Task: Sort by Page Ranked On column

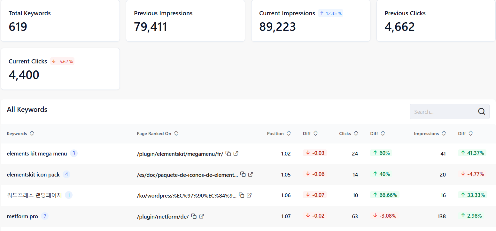Action: pos(176,133)
